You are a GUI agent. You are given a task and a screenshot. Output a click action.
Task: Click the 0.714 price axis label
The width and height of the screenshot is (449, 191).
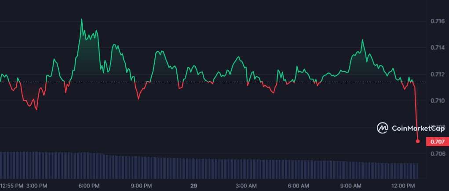[x=438, y=48]
